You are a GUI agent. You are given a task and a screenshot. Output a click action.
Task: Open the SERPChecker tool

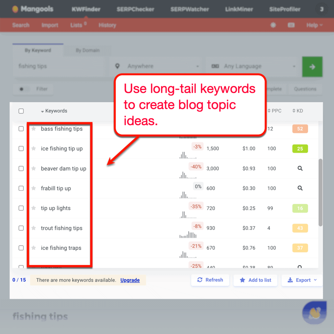tap(135, 9)
